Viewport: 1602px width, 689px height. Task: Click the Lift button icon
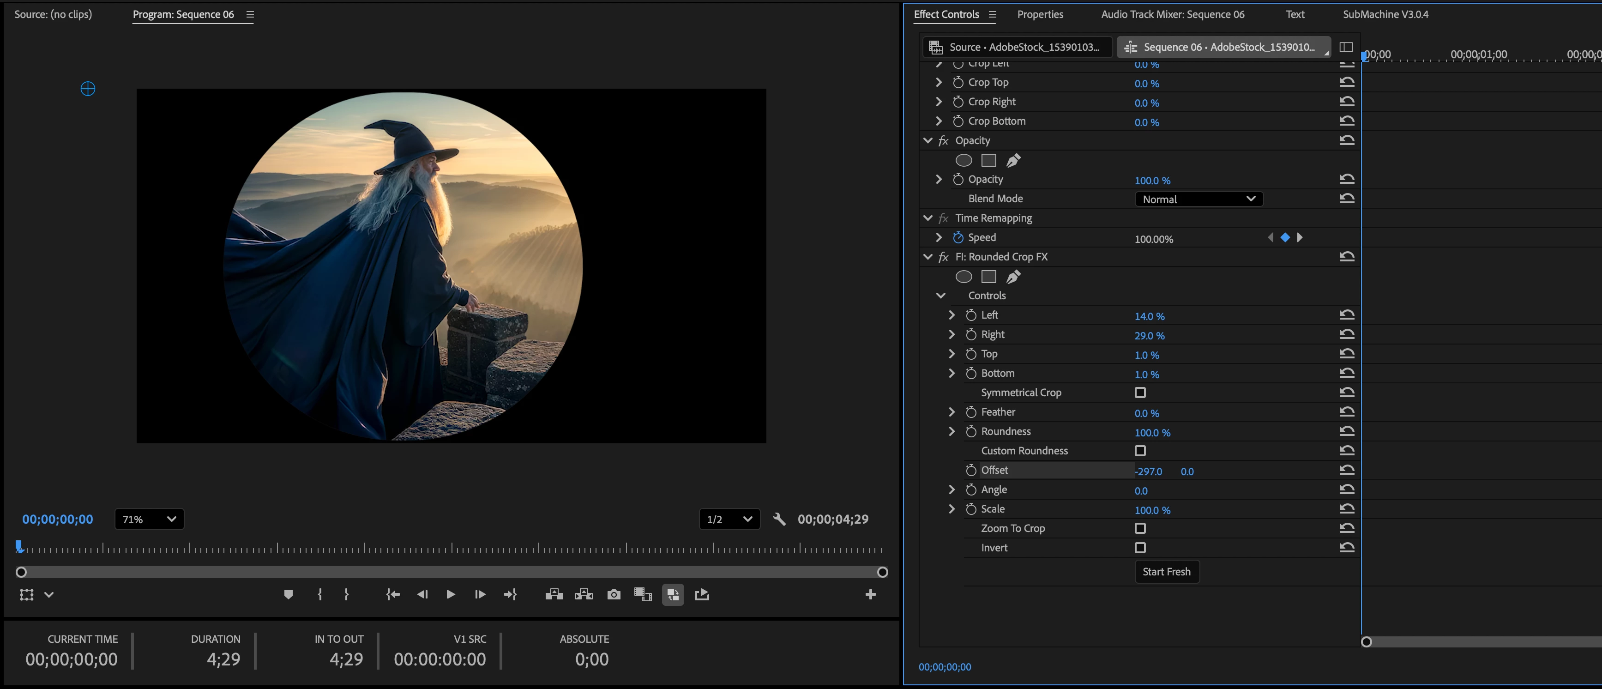[x=554, y=594]
